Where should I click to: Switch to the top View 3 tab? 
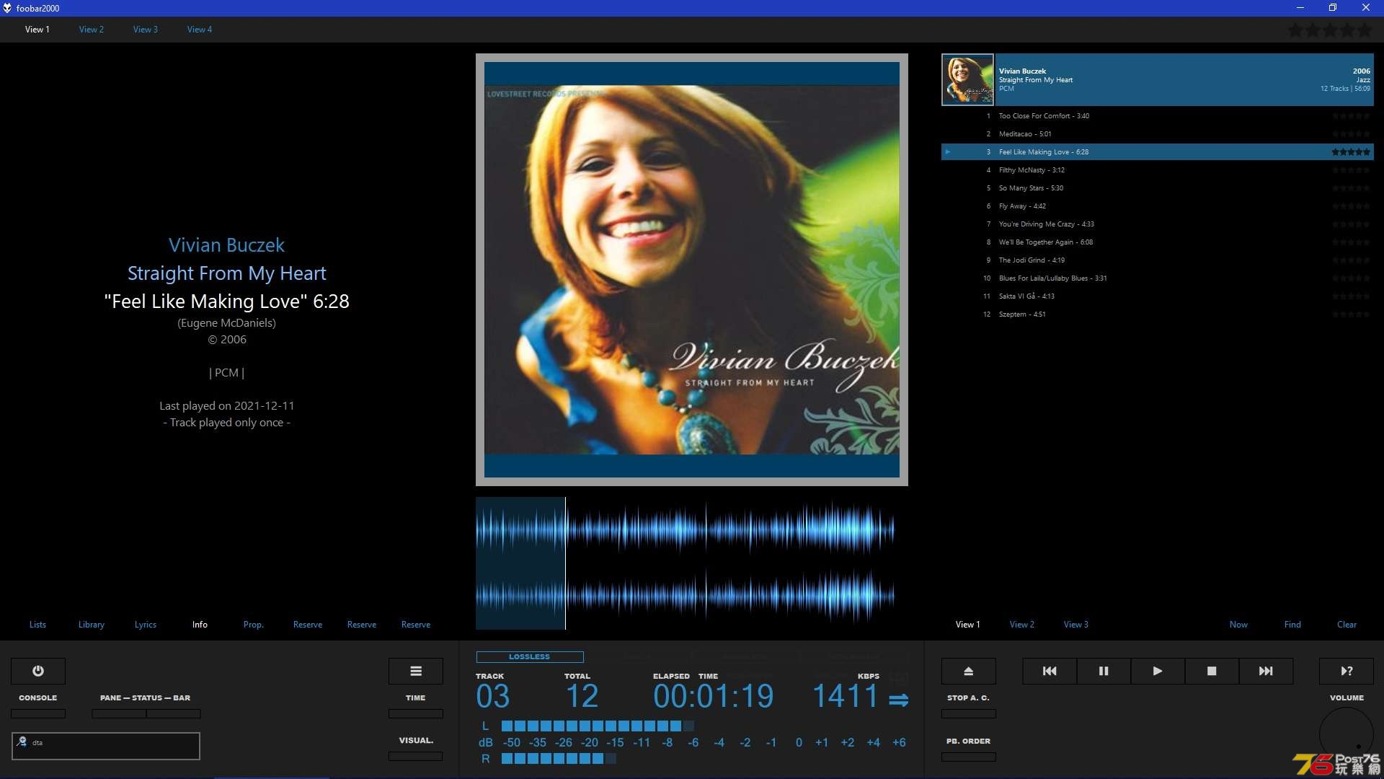pos(146,30)
